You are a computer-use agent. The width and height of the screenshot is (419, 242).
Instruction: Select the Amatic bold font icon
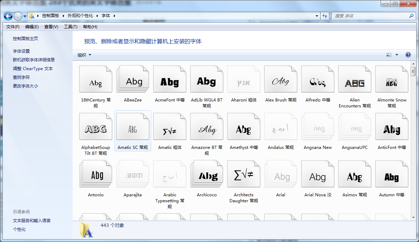point(170,127)
